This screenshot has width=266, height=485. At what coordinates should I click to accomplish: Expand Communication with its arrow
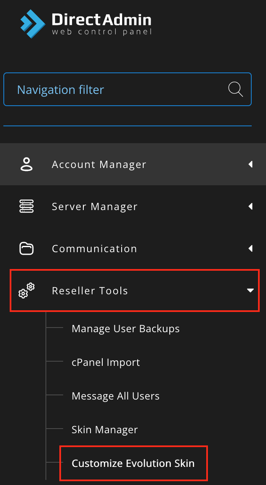[250, 248]
